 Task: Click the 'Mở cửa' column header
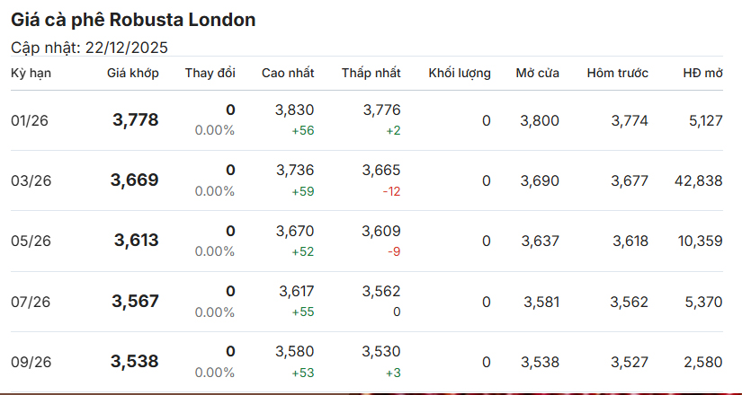[537, 73]
